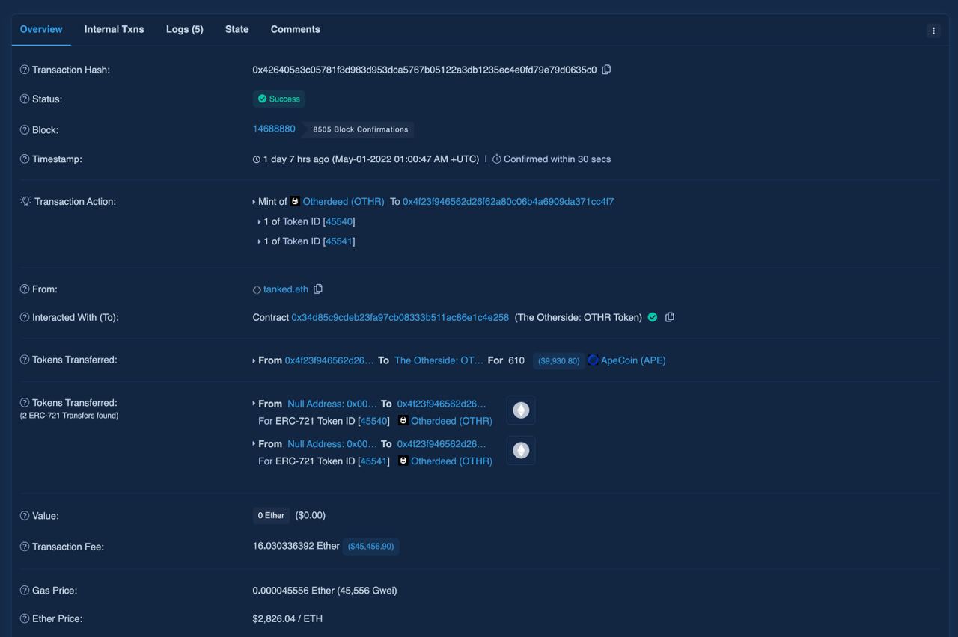
Task: Switch to the State tab
Action: (237, 29)
